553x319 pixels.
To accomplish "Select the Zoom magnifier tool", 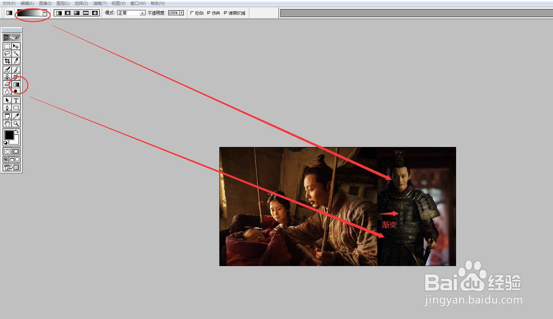I will point(16,124).
